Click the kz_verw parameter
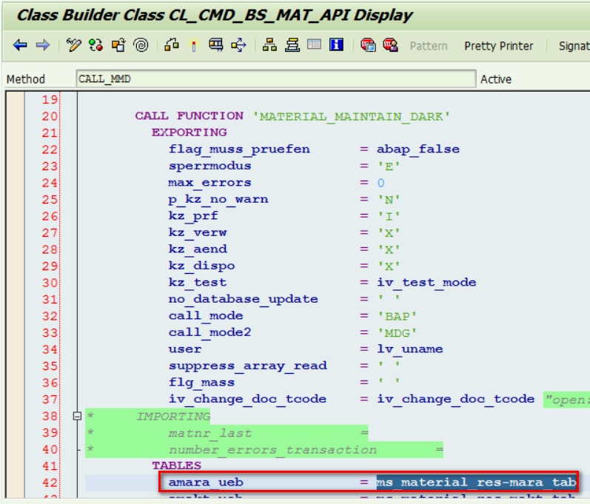 click(198, 232)
